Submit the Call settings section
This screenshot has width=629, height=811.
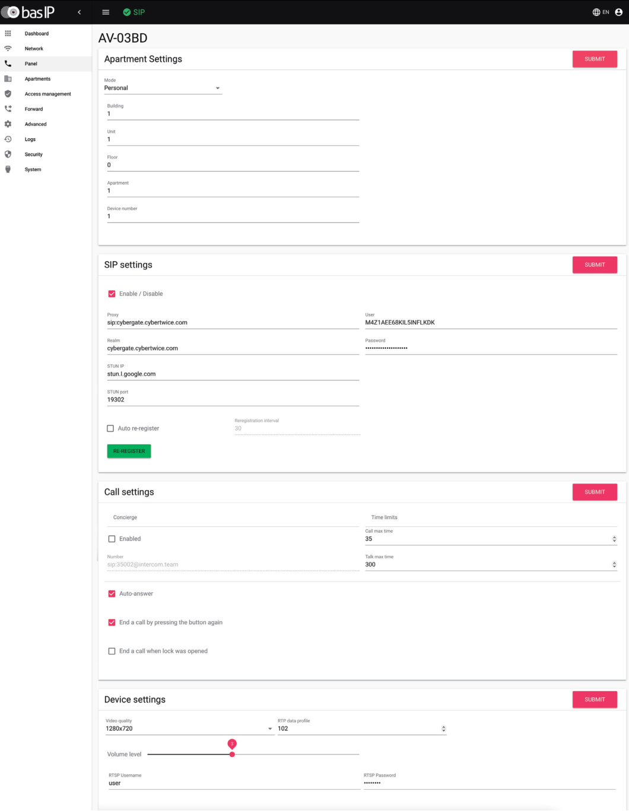tap(594, 492)
